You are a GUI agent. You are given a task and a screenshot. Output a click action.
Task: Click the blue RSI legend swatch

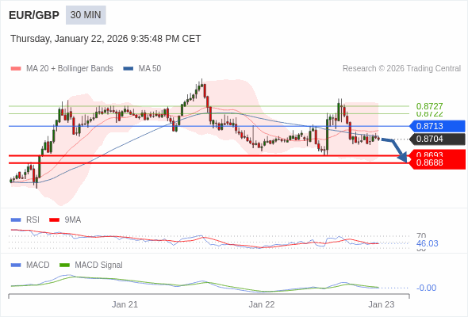point(16,220)
